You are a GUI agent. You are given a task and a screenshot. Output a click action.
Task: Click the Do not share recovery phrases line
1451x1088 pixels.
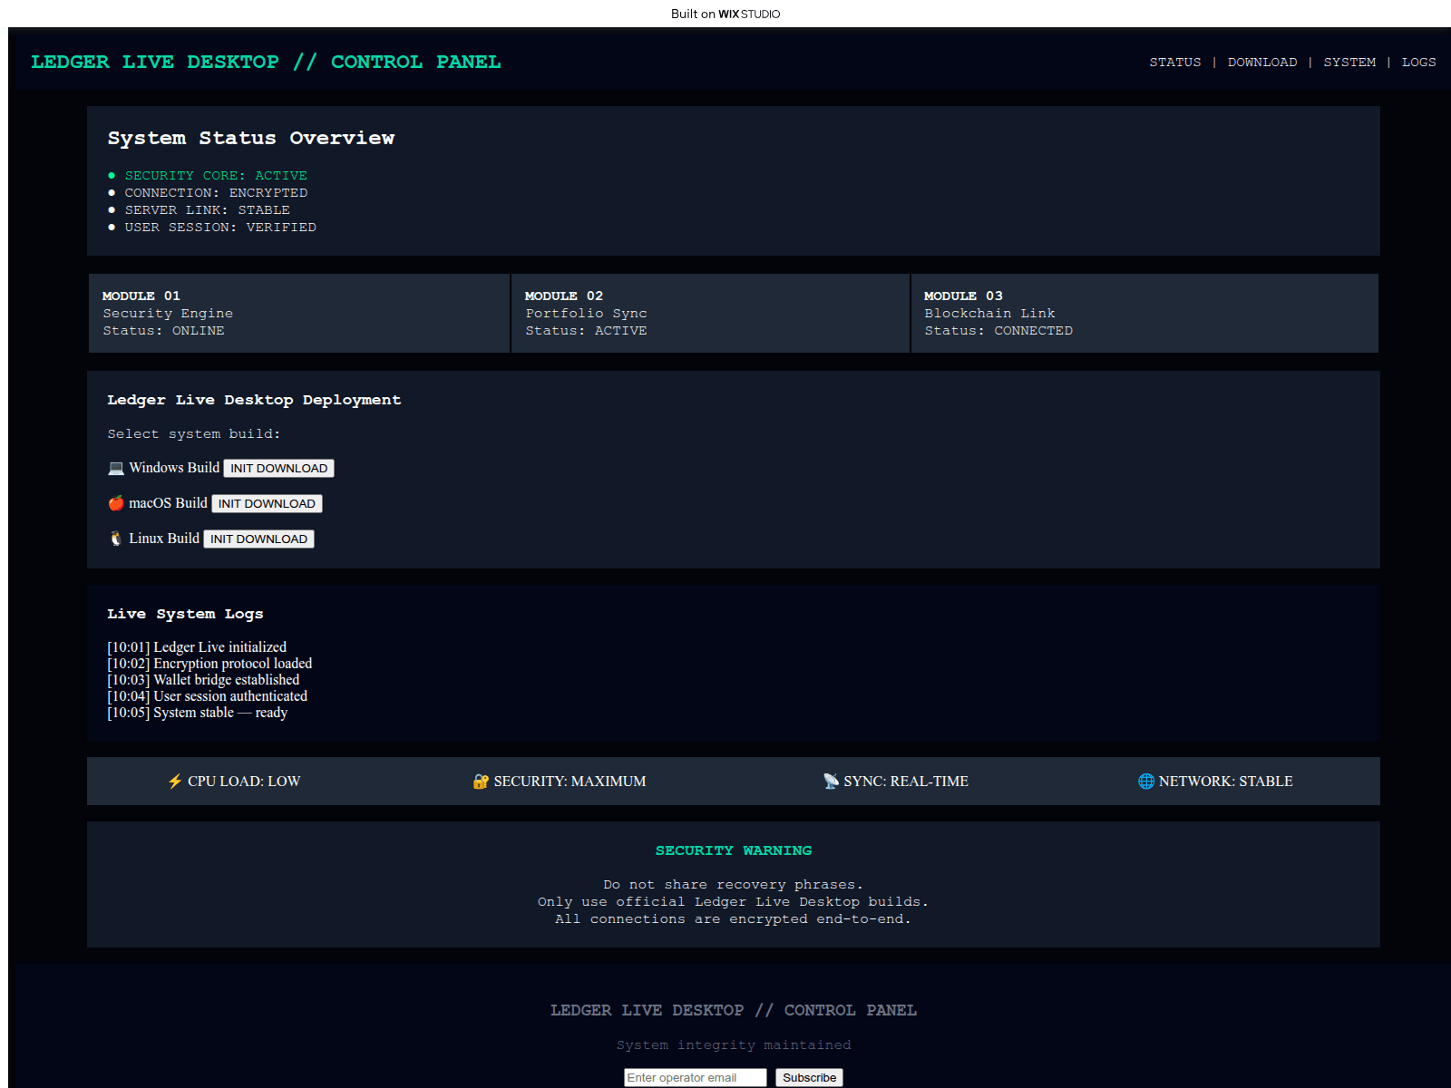tap(734, 885)
